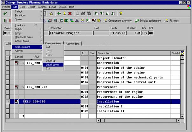Click the Last page icon
The height and width of the screenshot is (132, 192).
click(x=113, y=13)
